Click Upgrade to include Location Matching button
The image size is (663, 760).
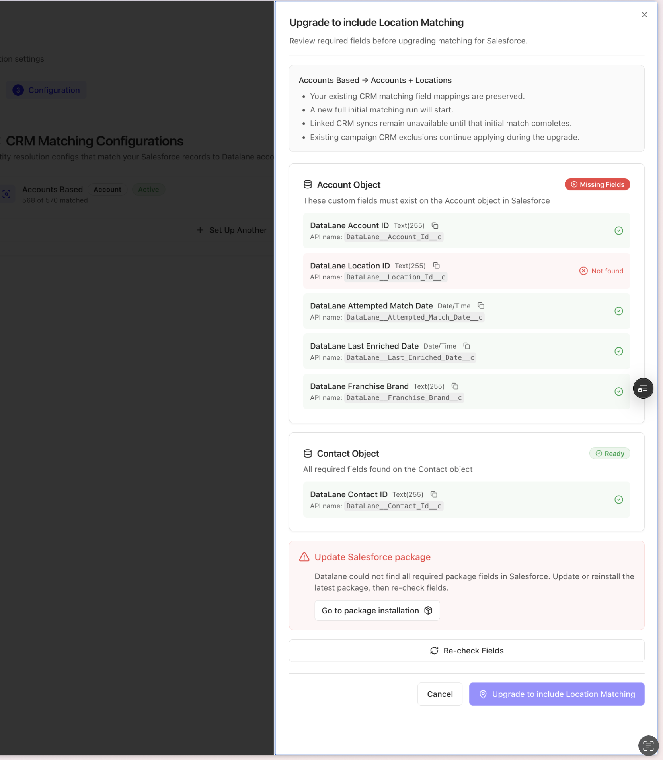[x=556, y=694]
